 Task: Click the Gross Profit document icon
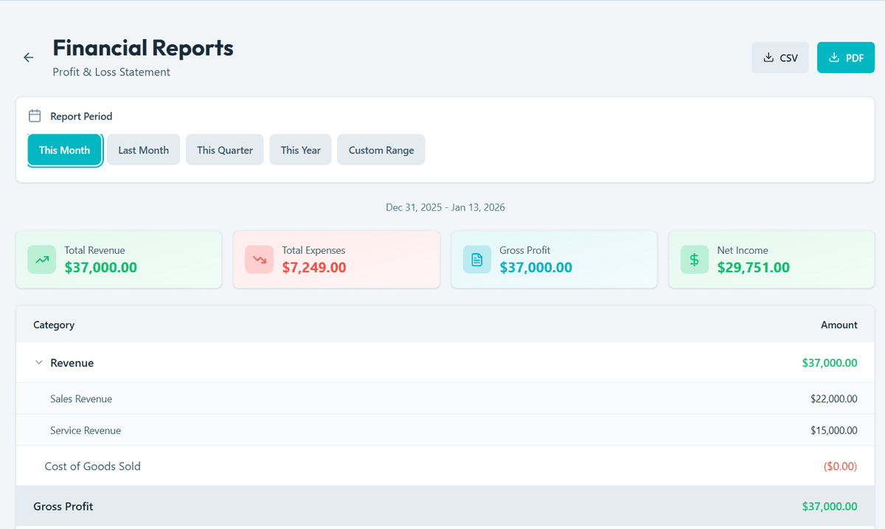(x=476, y=260)
